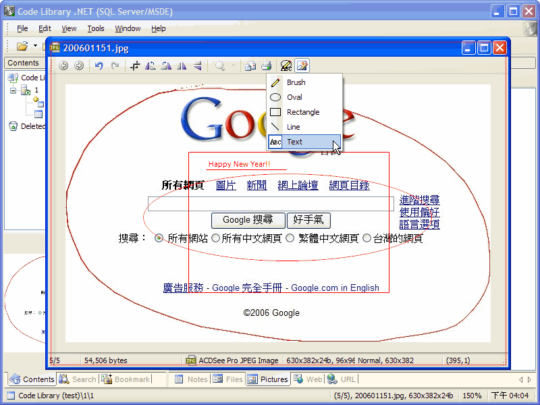
Task: Switch to the Files tab
Action: (x=228, y=379)
